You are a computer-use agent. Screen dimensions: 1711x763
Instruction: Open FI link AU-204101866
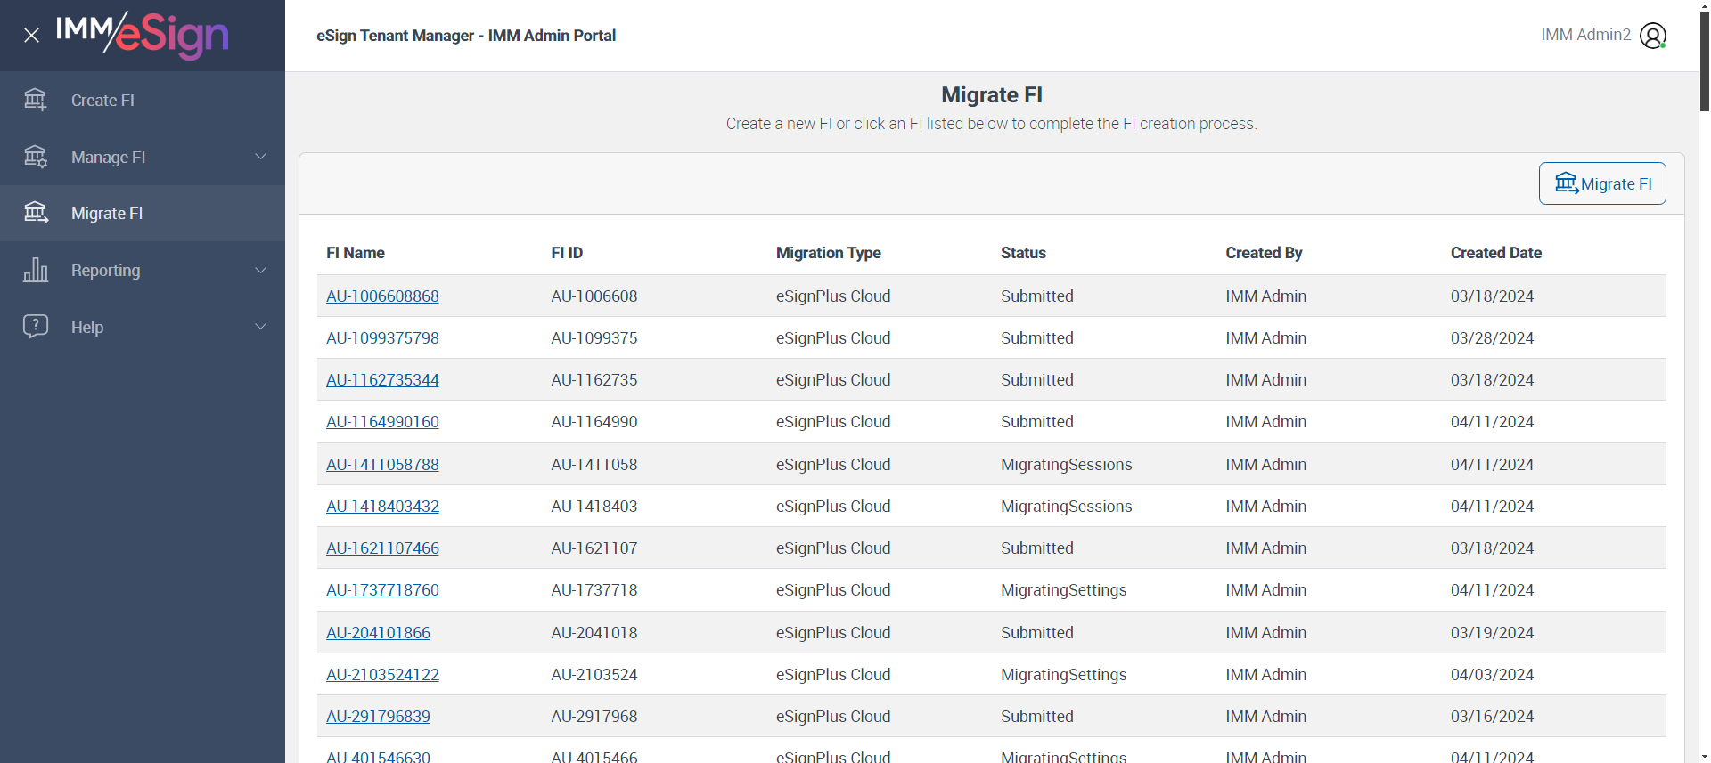(x=378, y=633)
